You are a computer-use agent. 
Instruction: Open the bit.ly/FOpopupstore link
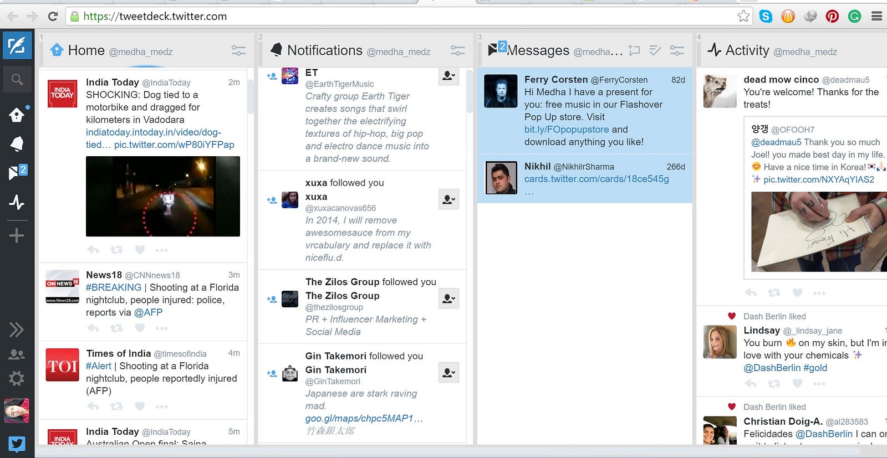click(567, 130)
